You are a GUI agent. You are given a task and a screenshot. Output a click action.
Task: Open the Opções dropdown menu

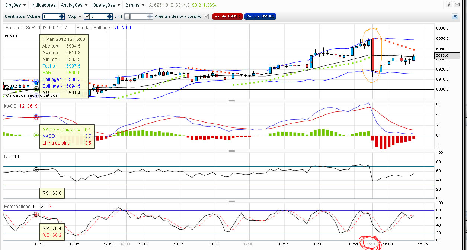(16, 5)
